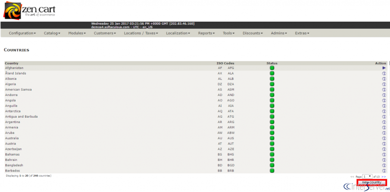Open the Tools dropdown menu
390x192 pixels.
point(229,33)
